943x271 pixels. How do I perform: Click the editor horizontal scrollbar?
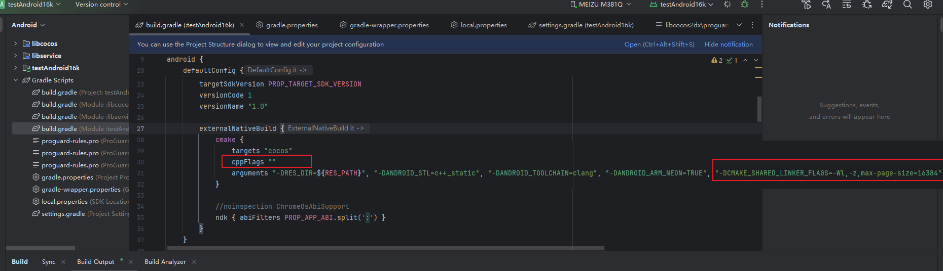[x=385, y=248]
